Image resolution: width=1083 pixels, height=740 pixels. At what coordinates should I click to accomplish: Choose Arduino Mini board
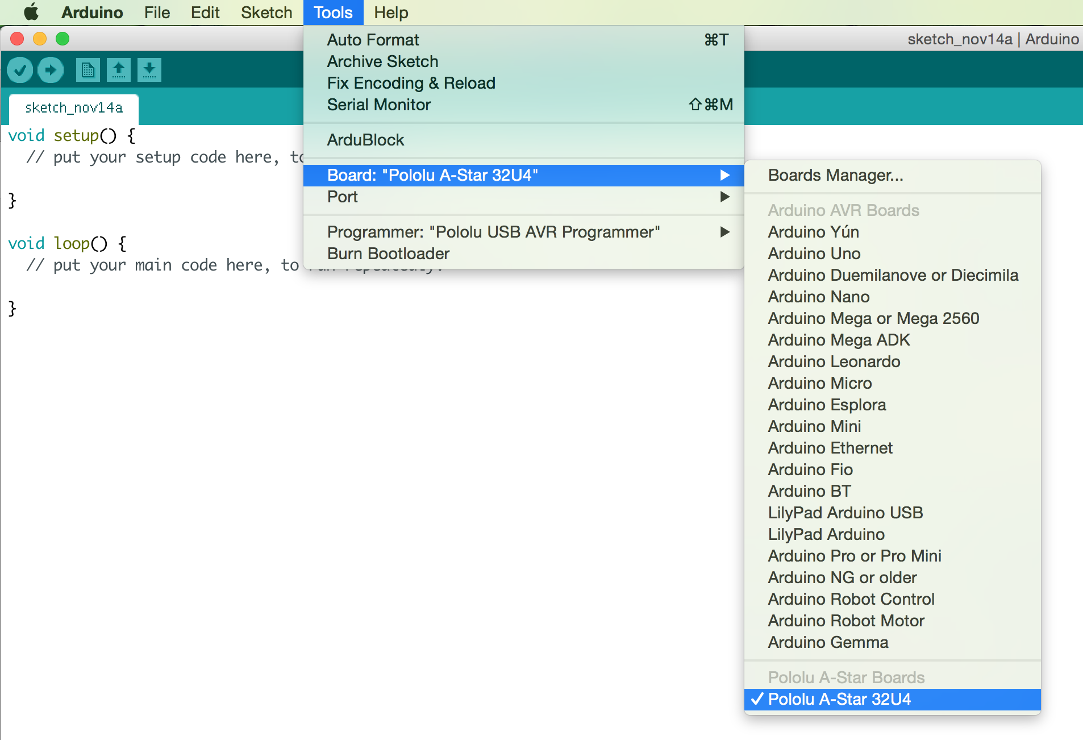[x=893, y=426]
